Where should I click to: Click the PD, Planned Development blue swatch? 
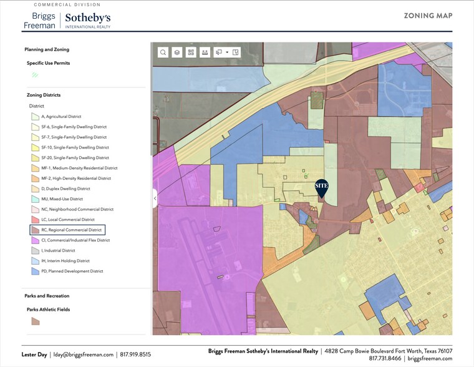click(36, 272)
